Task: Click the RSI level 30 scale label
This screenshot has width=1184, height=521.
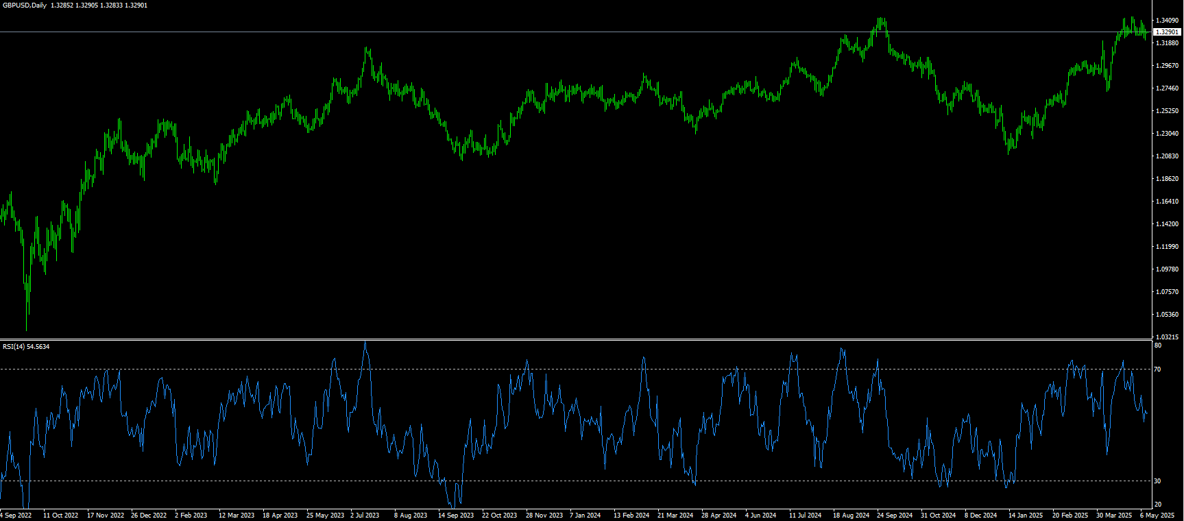Action: pos(1157,481)
